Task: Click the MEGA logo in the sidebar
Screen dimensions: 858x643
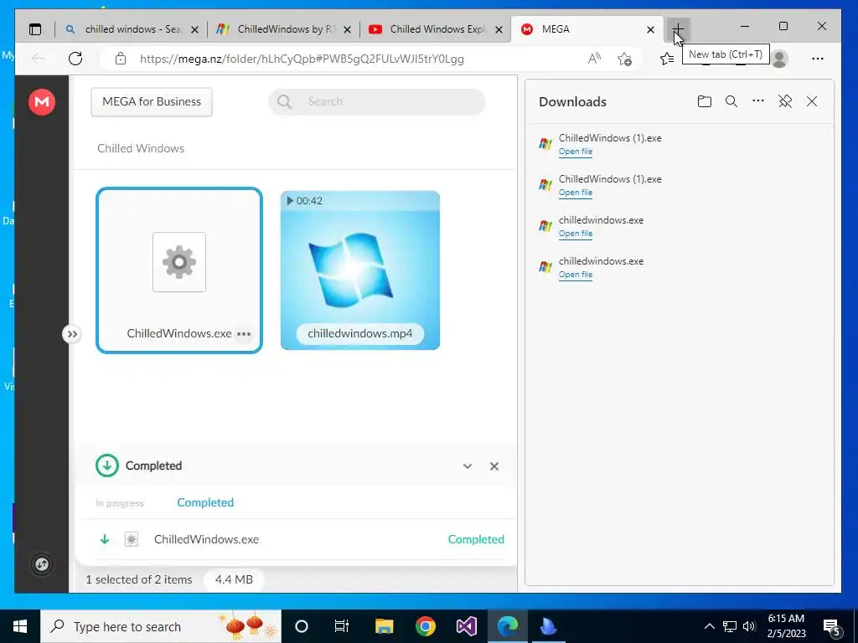Action: (42, 101)
